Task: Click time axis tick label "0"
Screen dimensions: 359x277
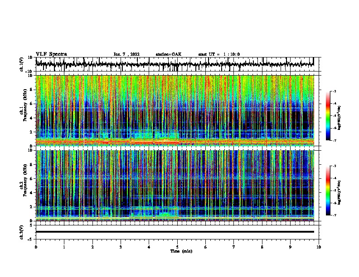Action: coord(36,247)
